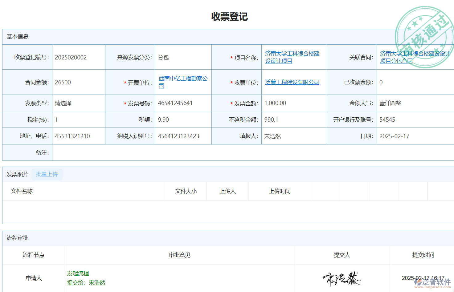Click the 文件大小 column header

[x=186, y=191]
